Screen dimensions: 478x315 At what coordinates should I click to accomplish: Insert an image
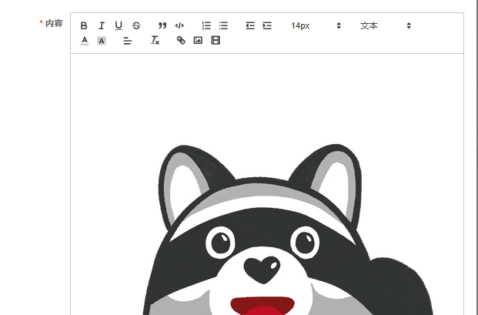point(198,40)
